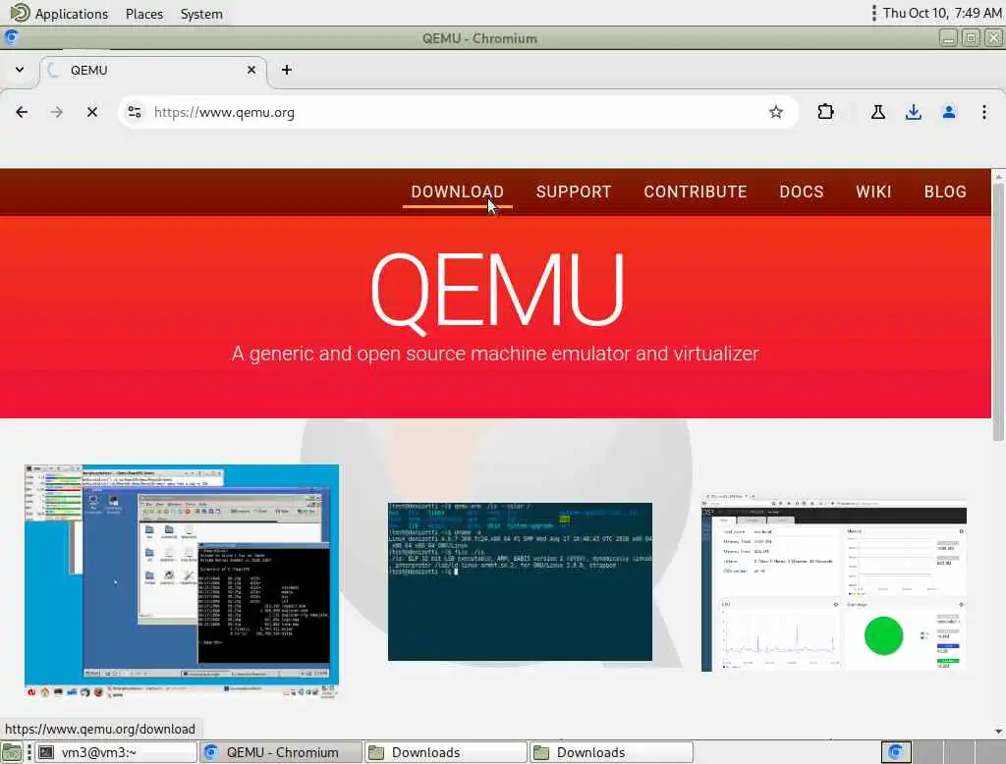Open a new tab with plus button
Screen dimensions: 1006x764
tap(287, 70)
